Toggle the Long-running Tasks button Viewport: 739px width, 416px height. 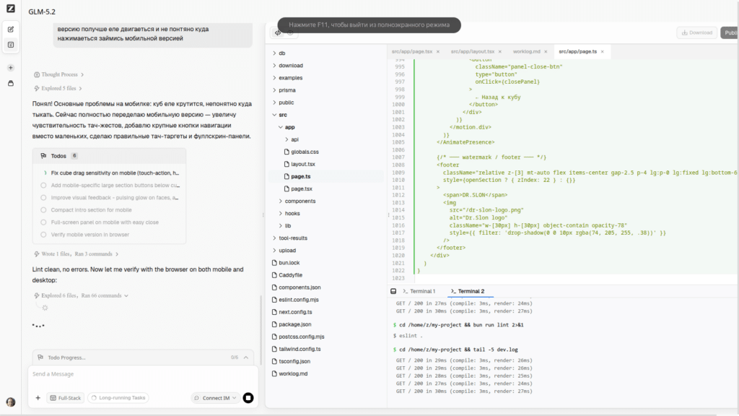[118, 398]
